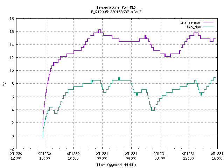Click the x-axis label 051230 20:00
Image resolution: width=224 pixels, height=168 pixels.
[x=73, y=156]
